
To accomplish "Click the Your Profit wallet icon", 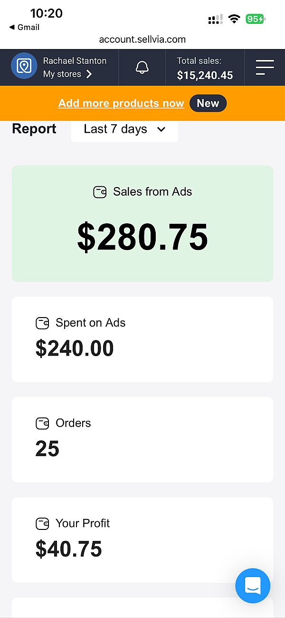I will click(x=42, y=524).
